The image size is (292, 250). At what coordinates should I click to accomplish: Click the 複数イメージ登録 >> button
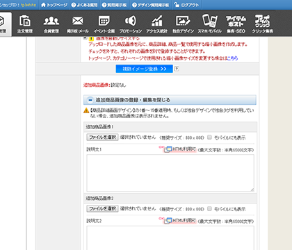click(145, 69)
